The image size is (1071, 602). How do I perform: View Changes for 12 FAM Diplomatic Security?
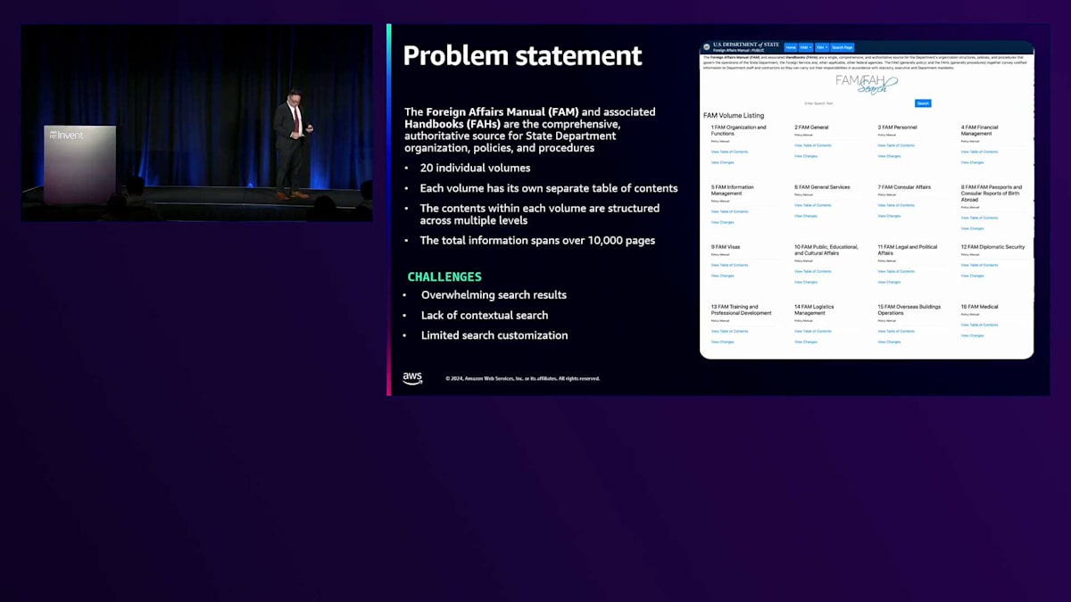coord(972,276)
